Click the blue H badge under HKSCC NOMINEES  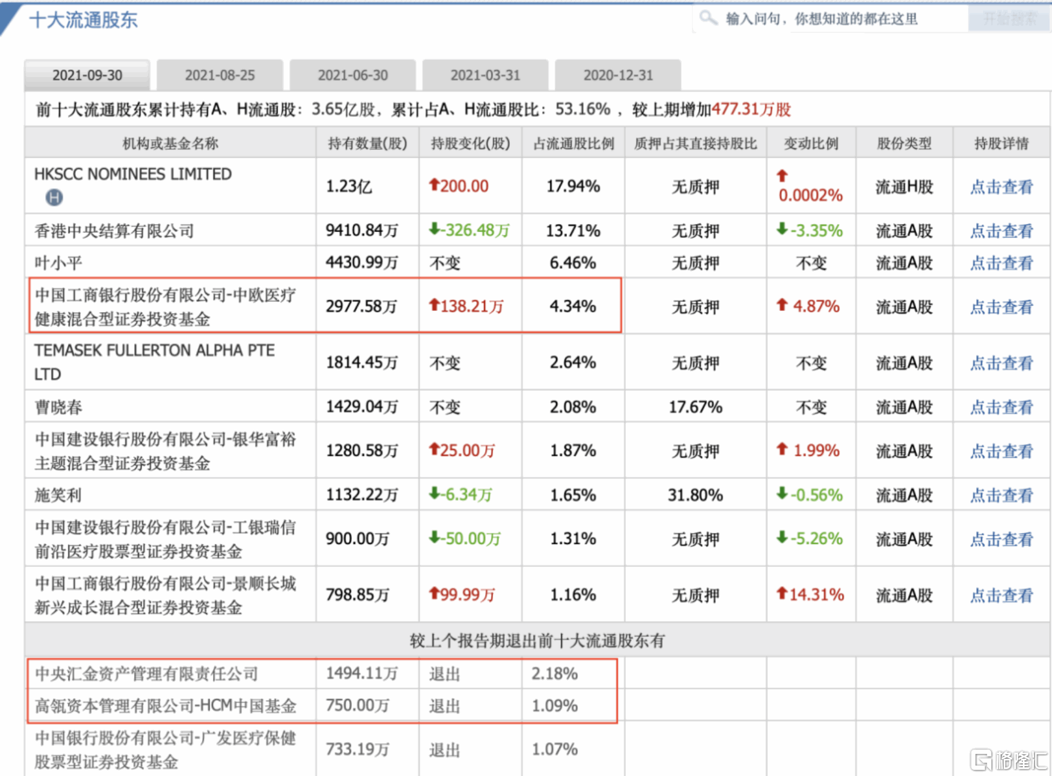54,198
